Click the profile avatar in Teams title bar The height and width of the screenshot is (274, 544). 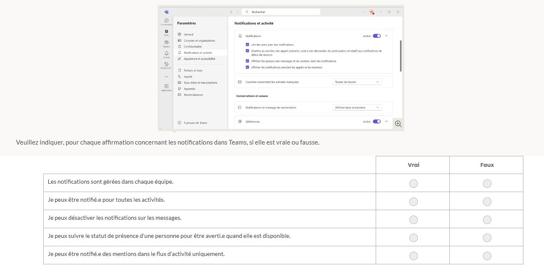coord(372,12)
